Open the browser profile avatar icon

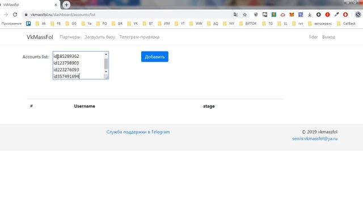(358, 15)
